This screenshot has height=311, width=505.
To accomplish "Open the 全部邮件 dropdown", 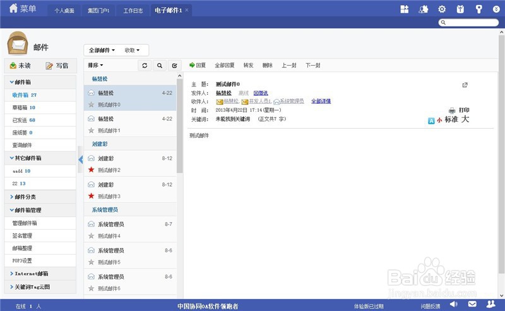I will point(102,50).
